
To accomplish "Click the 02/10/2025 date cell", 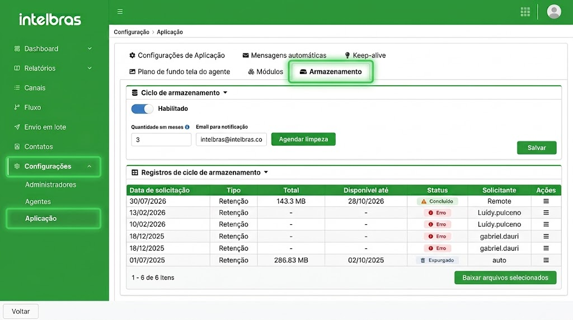I will pyautogui.click(x=366, y=260).
